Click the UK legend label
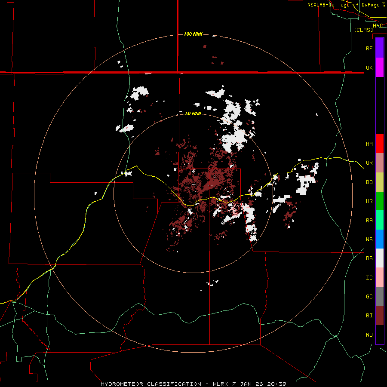 pos(369,68)
